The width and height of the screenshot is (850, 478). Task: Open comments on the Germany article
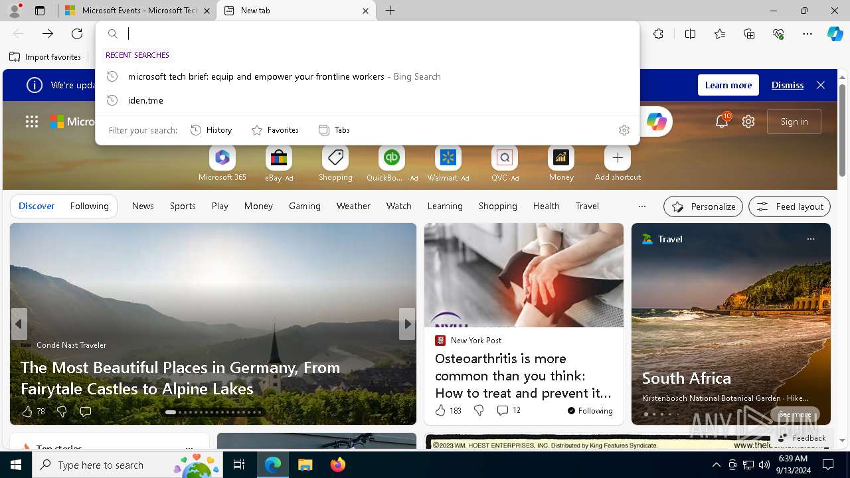tap(85, 412)
